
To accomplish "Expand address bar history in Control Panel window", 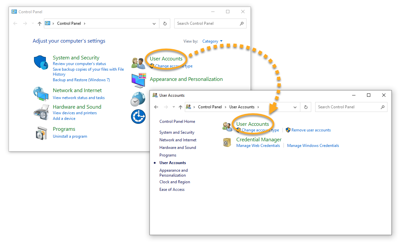I will [x=154, y=23].
